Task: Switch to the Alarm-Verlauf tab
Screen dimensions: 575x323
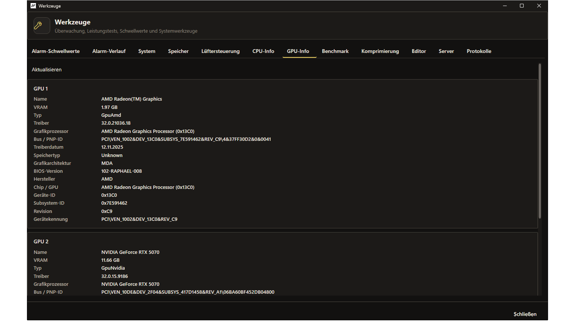Action: pos(109,51)
